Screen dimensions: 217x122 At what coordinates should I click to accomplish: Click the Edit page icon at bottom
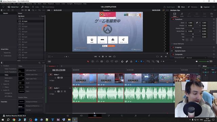click(x=95, y=116)
